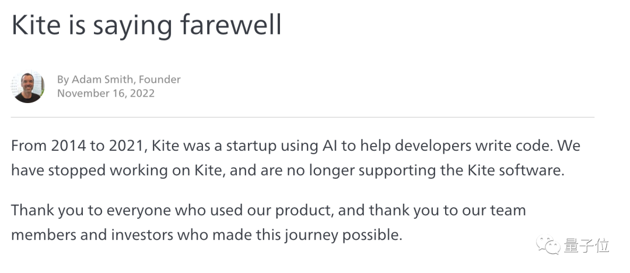Image resolution: width=630 pixels, height=273 pixels.
Task: Click the 量子位 watermark text
Action: coord(586,246)
